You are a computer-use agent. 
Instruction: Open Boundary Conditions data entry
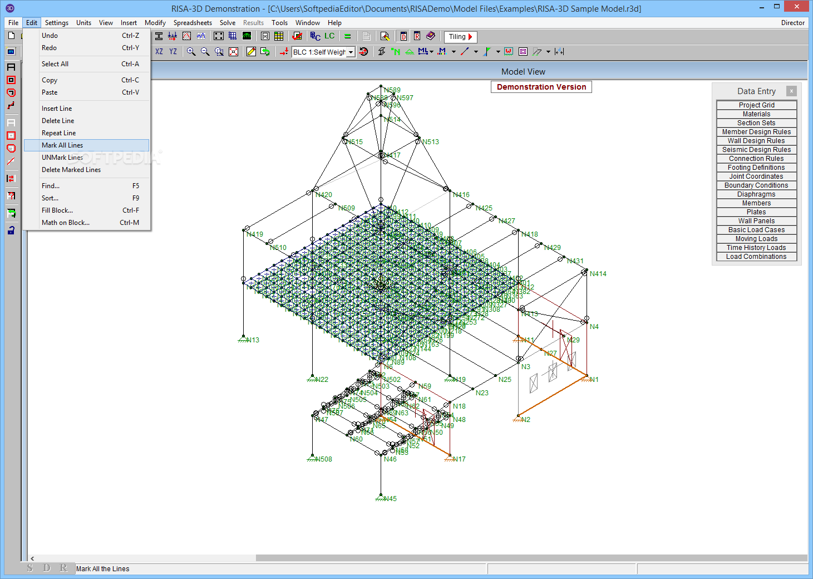point(756,185)
